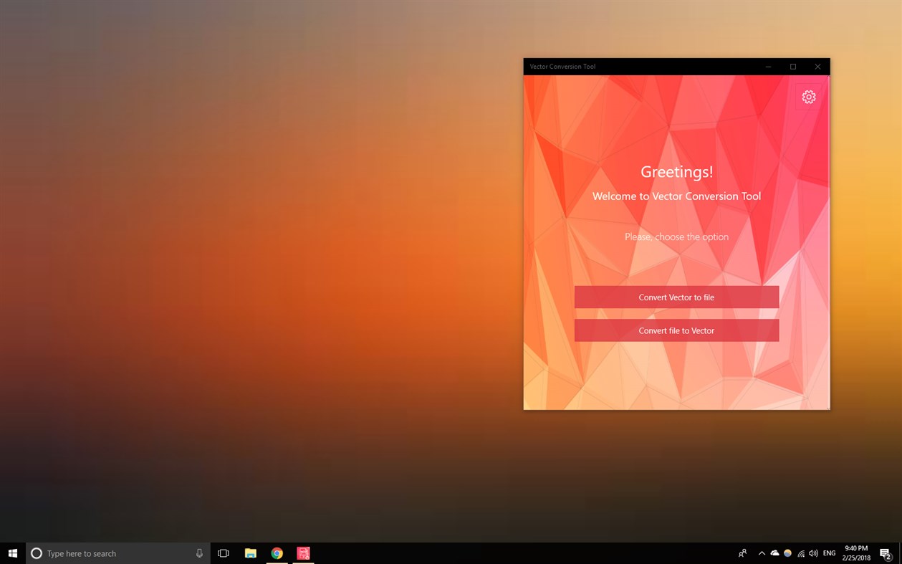Maximize the Vector Conversion Tool window
This screenshot has height=564, width=902.
792,66
